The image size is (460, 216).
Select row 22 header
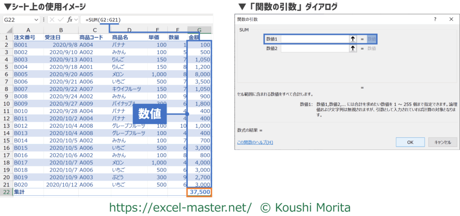pos(7,192)
